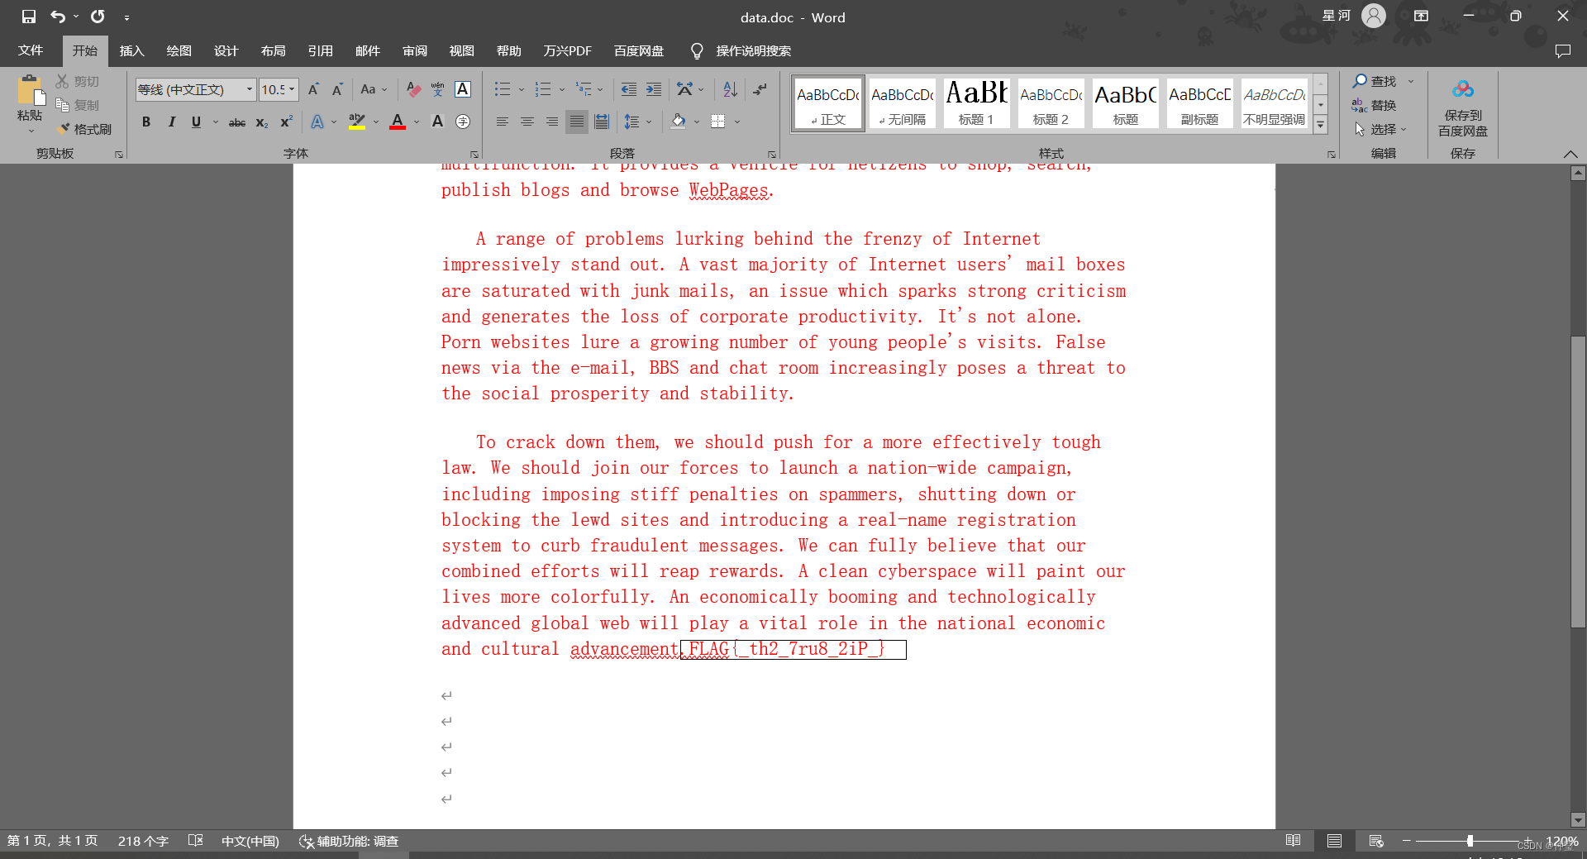
Task: Increase font size with grow font icon
Action: click(313, 89)
